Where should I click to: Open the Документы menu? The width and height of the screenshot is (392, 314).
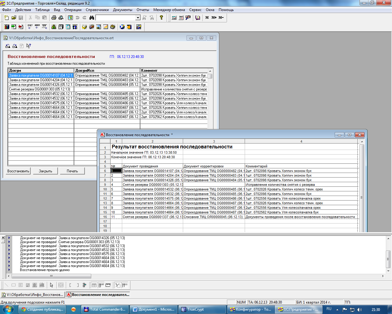click(123, 10)
